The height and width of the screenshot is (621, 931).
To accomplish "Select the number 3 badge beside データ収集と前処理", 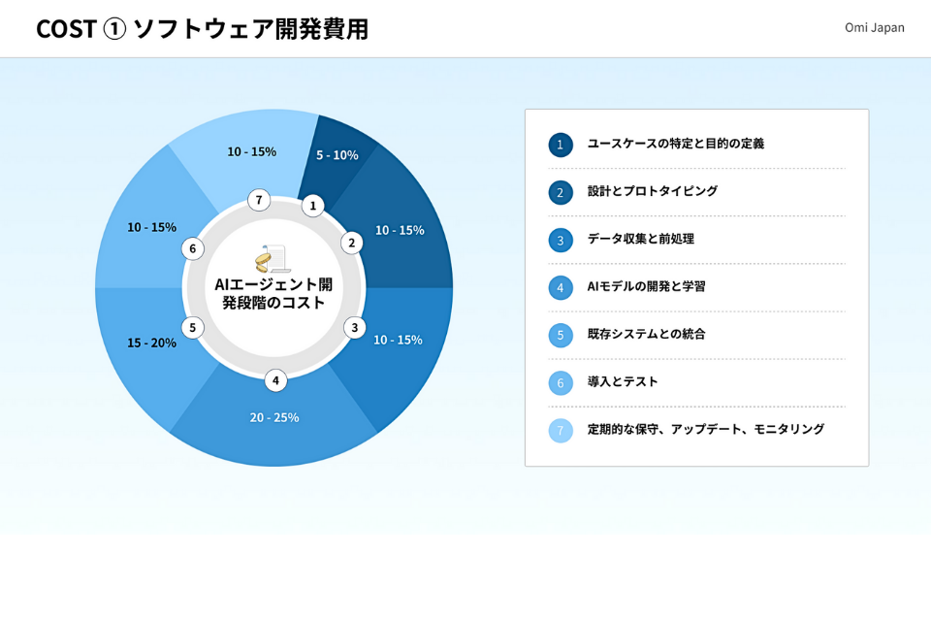I will pos(561,240).
